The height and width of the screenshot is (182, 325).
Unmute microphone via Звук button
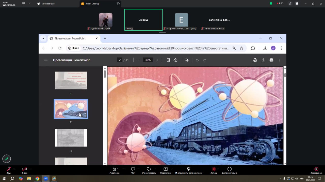click(x=9, y=171)
